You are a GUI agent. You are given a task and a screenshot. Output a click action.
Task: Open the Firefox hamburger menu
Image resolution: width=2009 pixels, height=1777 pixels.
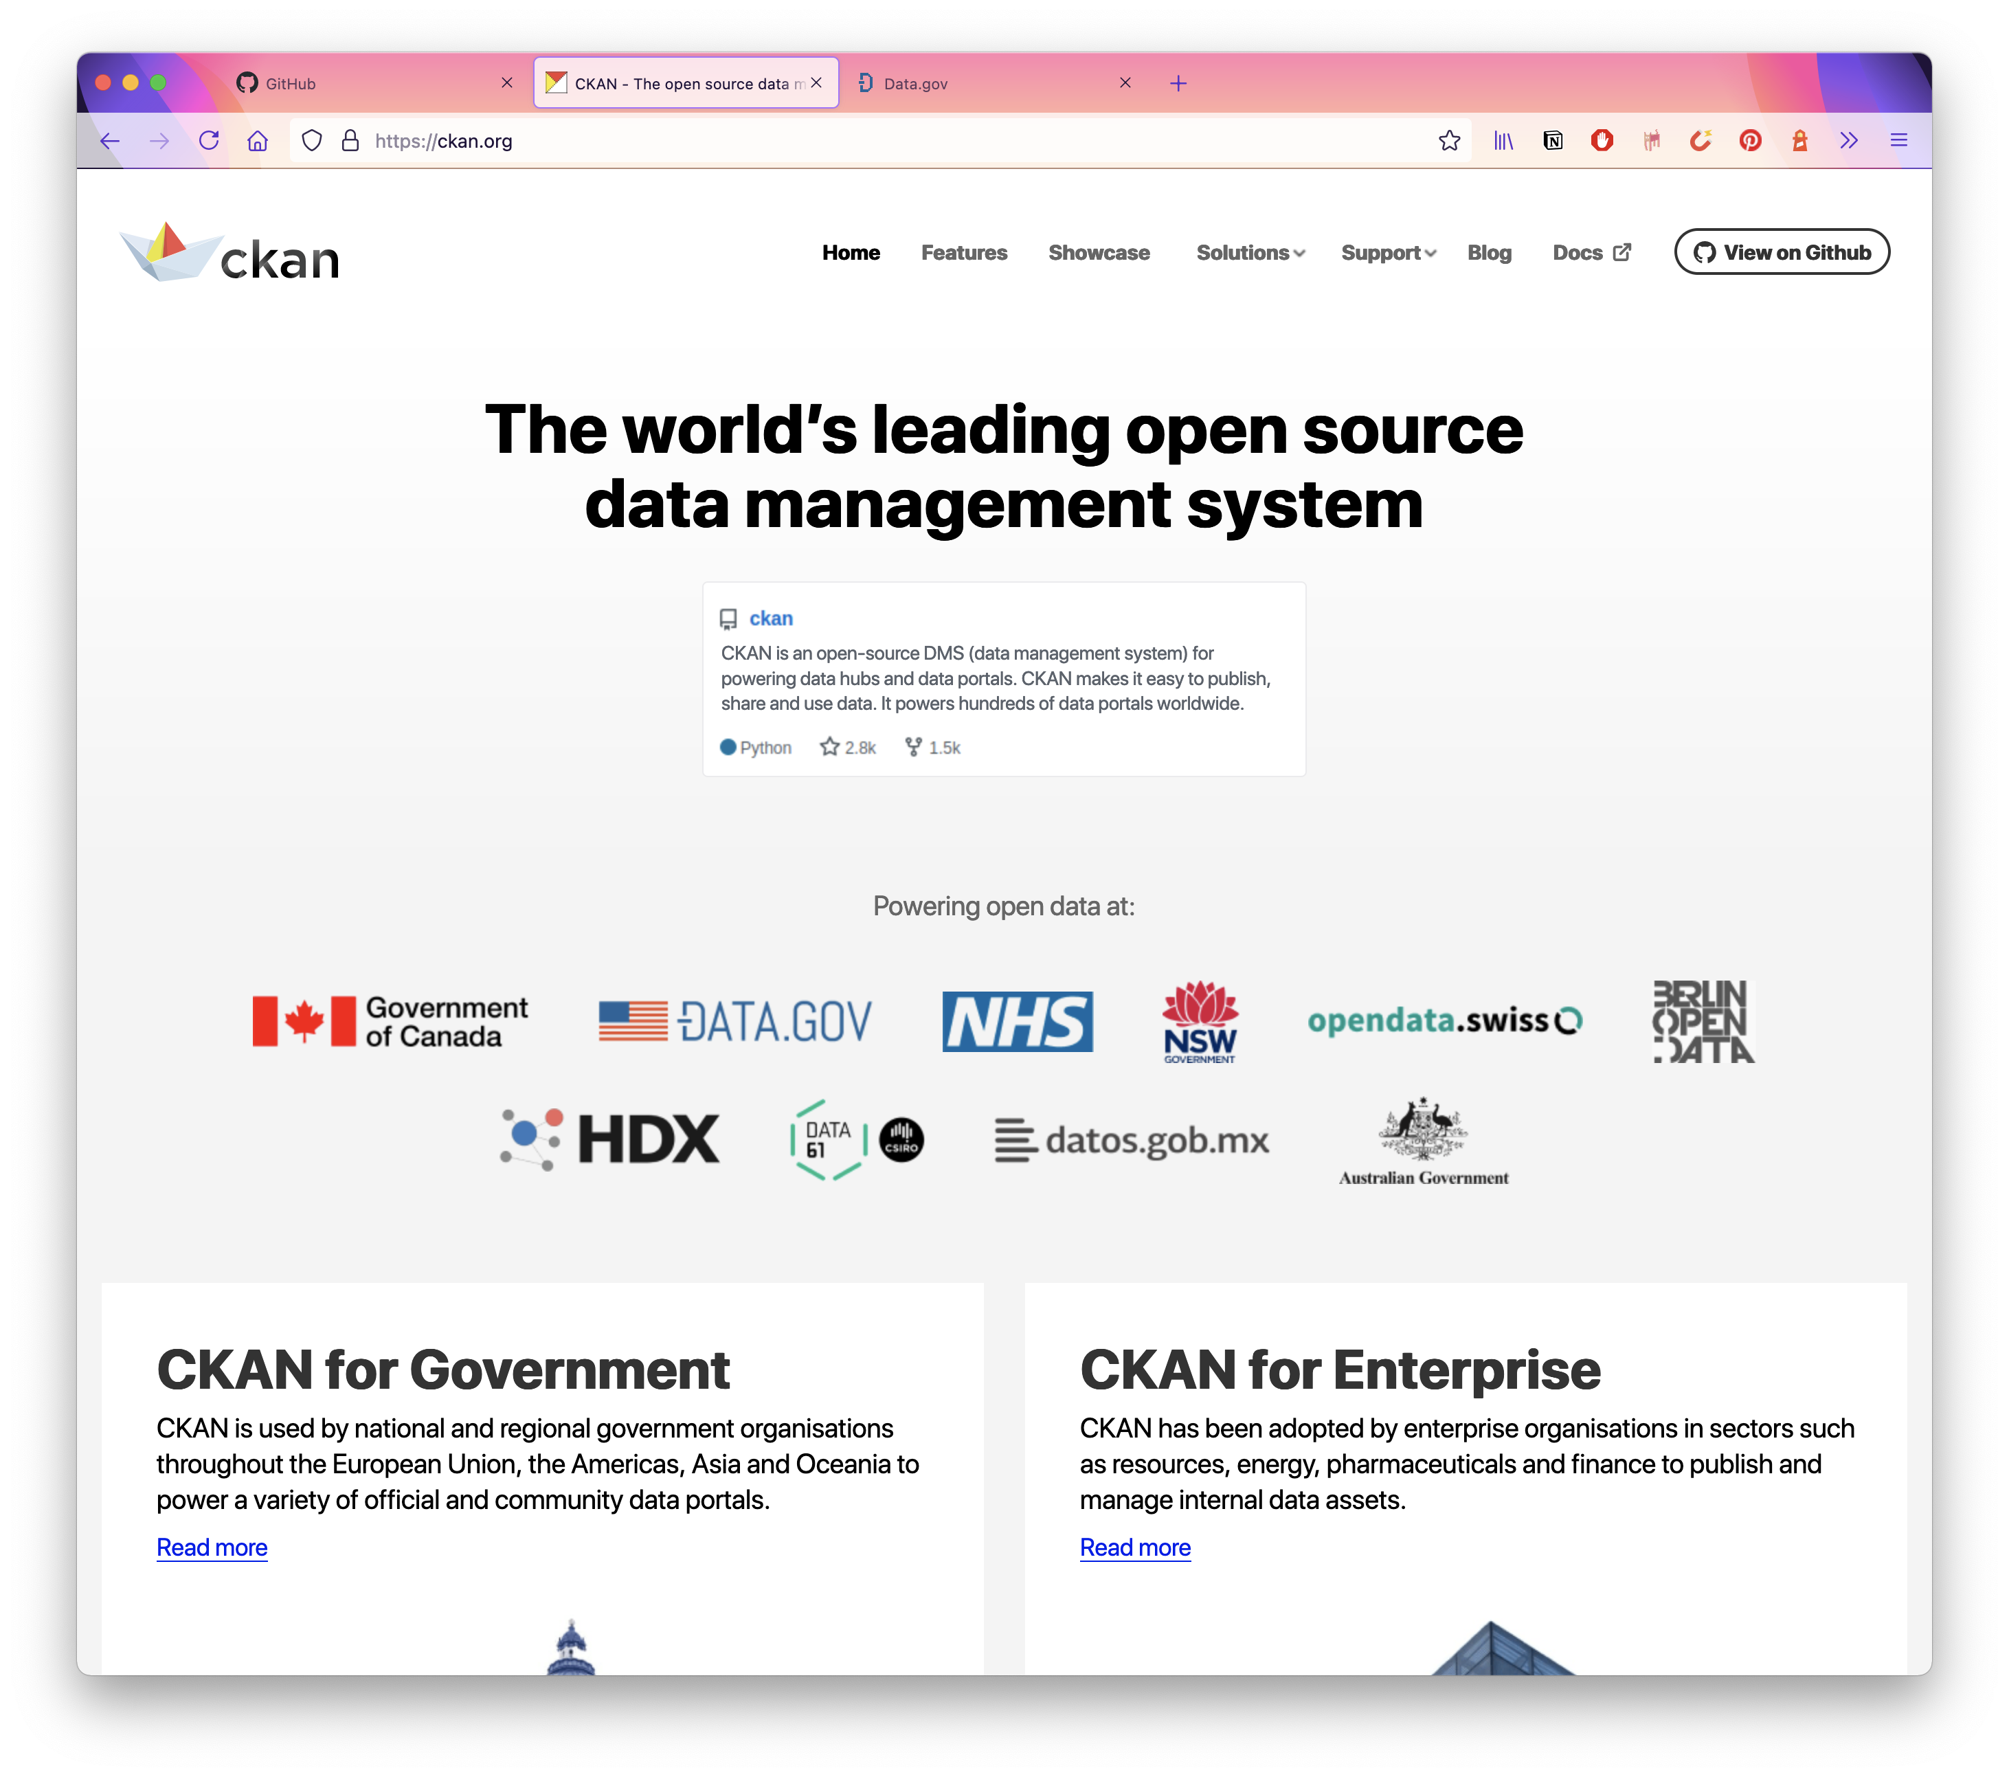(1899, 141)
